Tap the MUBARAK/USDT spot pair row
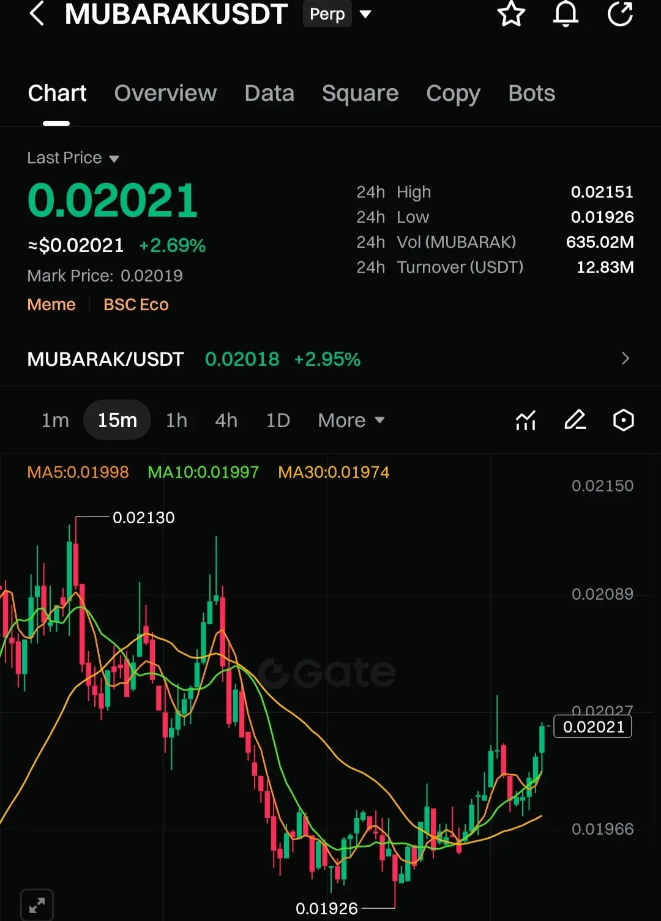 coord(330,359)
